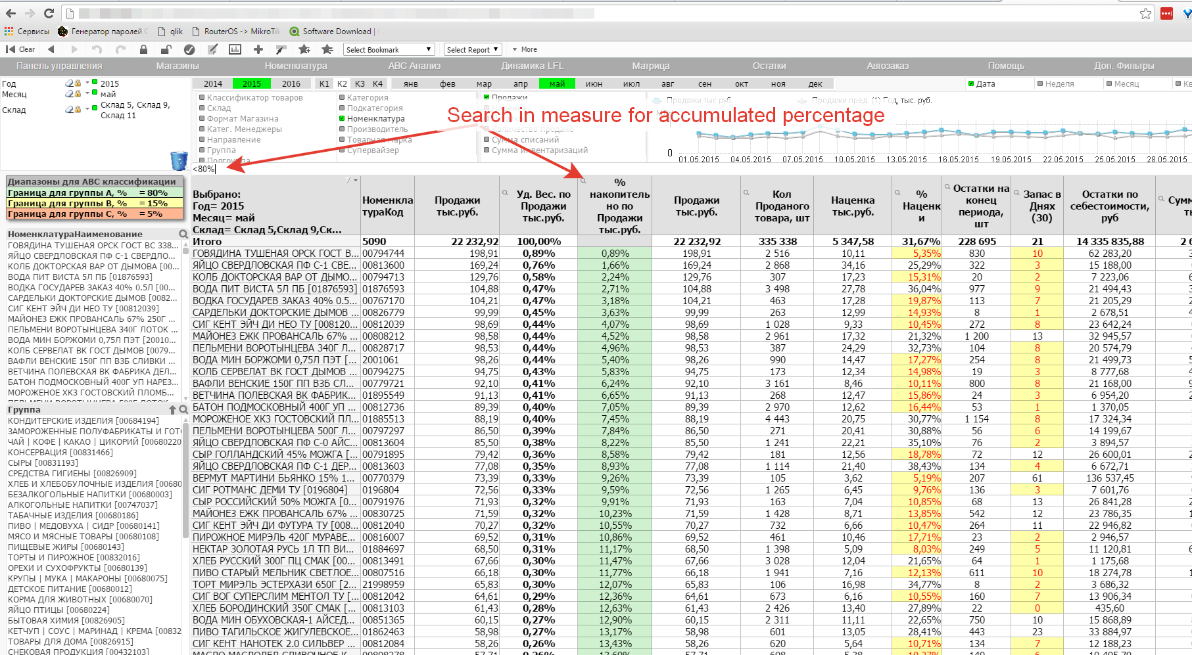Click search magnifier in НоменклатураНаименование list
1192x655 pixels.
[183, 234]
